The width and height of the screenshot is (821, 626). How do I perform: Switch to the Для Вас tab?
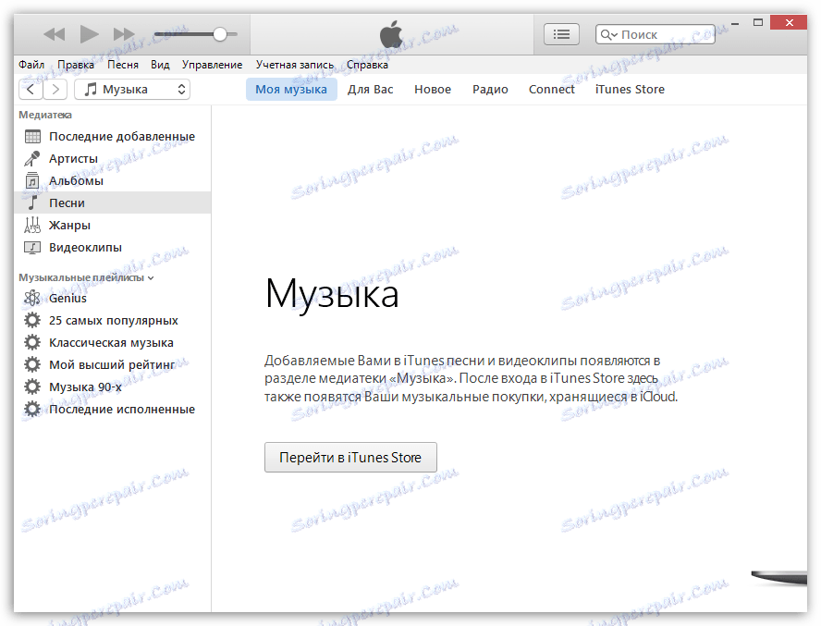[x=370, y=89]
